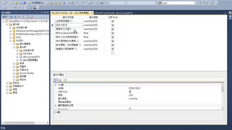Open the Relationships designer icon
The width and height of the screenshot is (232, 130).
point(15,7)
